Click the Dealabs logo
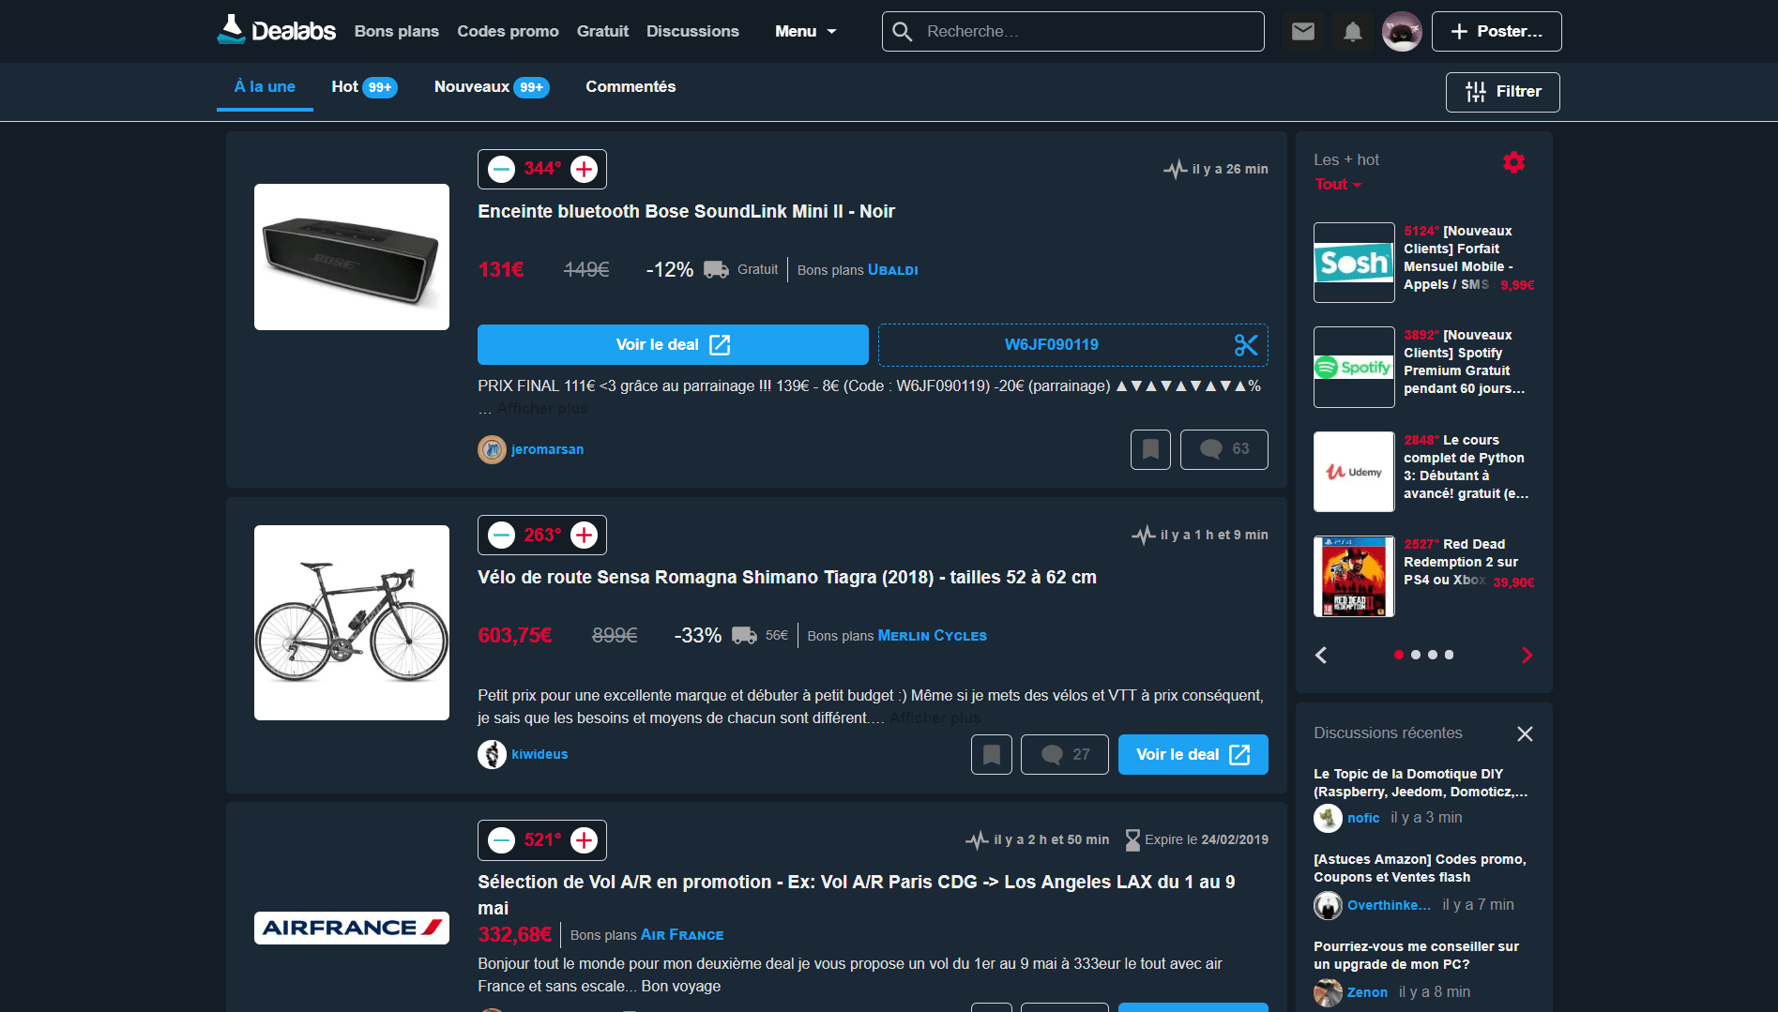1778x1012 pixels. tap(276, 31)
